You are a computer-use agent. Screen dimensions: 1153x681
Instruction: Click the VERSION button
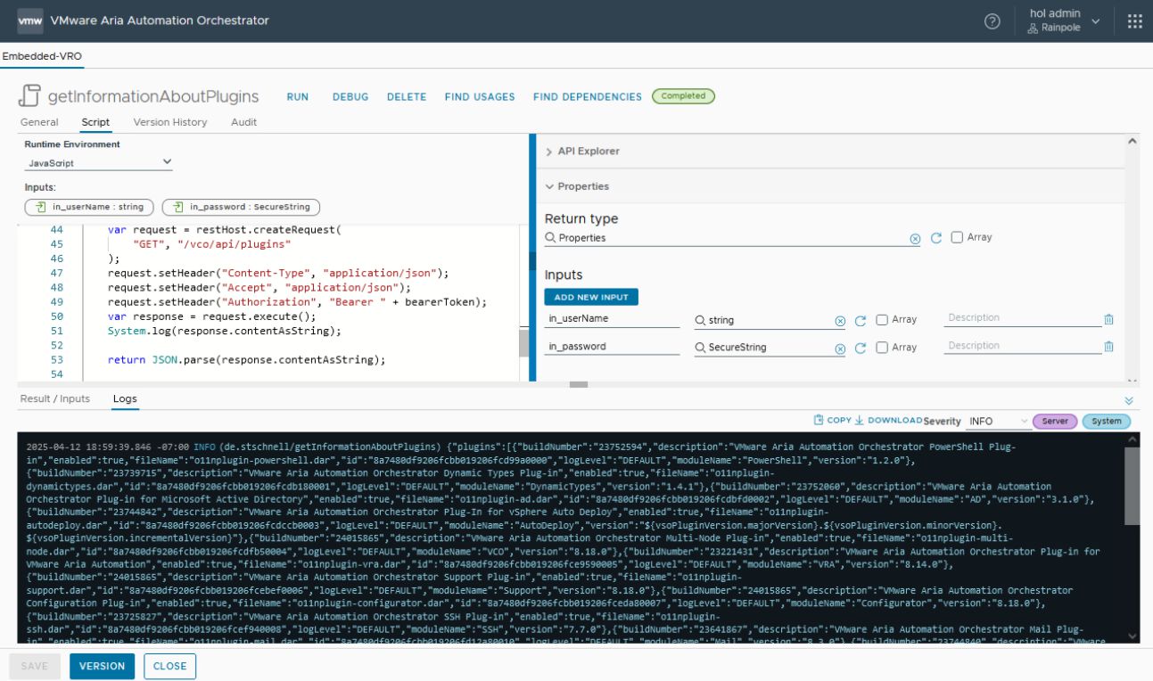click(x=102, y=666)
